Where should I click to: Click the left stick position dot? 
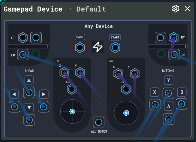coord(72,111)
